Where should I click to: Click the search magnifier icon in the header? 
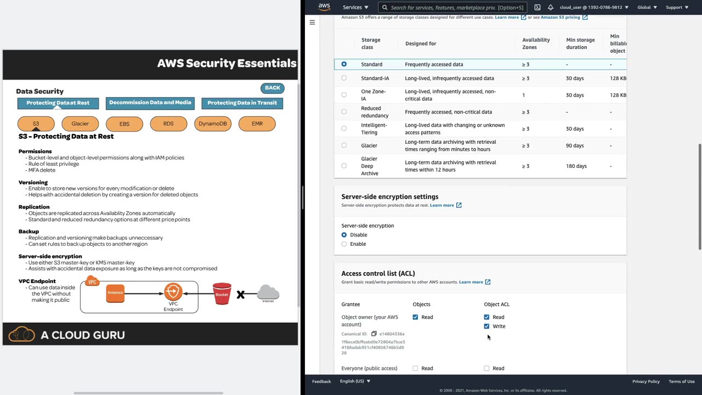[385, 8]
